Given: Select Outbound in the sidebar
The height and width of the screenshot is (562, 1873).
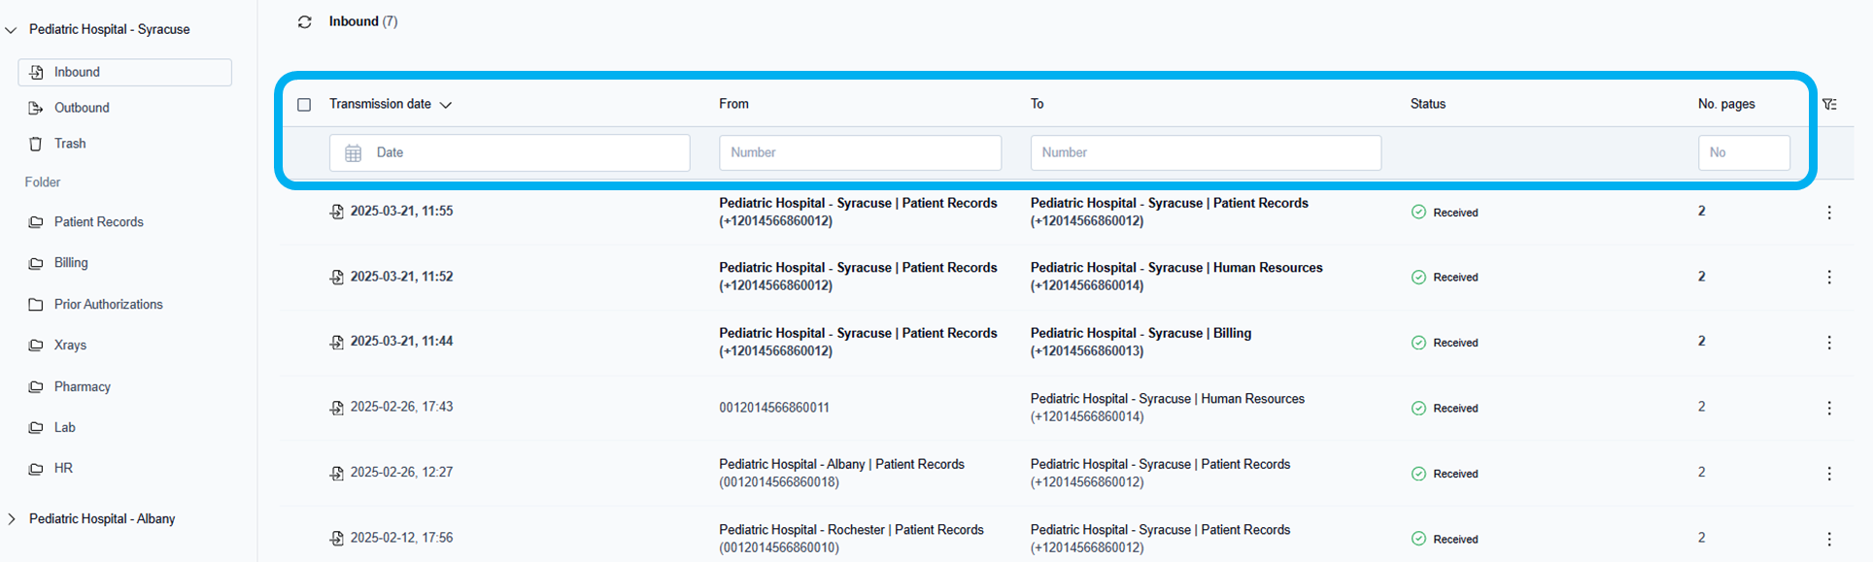Looking at the screenshot, I should click(x=82, y=108).
